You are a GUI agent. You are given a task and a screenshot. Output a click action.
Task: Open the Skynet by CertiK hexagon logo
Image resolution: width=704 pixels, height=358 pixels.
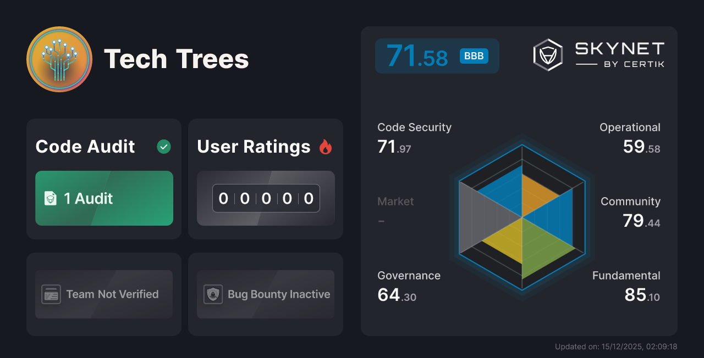547,54
